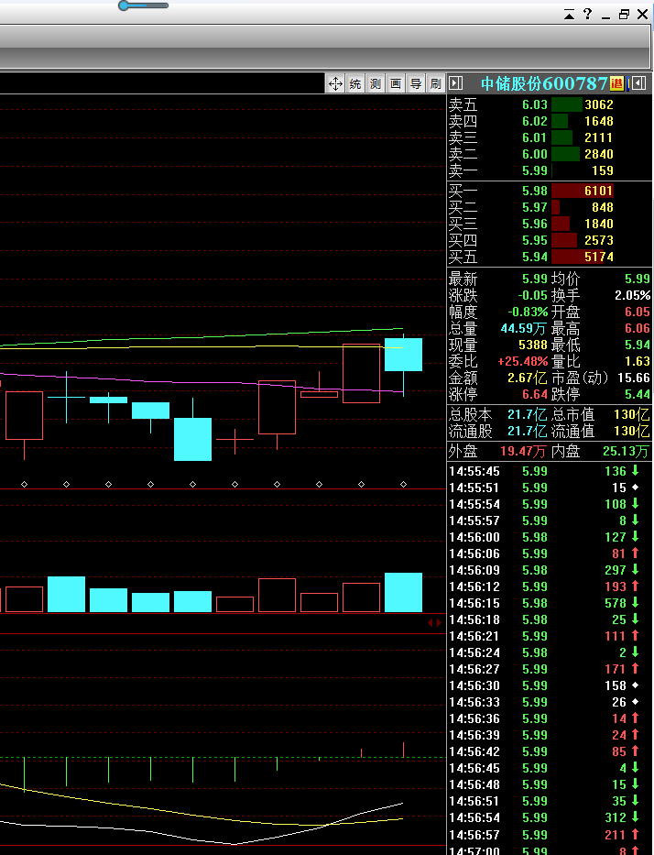Click the yellow 港 badge icon

tap(617, 83)
